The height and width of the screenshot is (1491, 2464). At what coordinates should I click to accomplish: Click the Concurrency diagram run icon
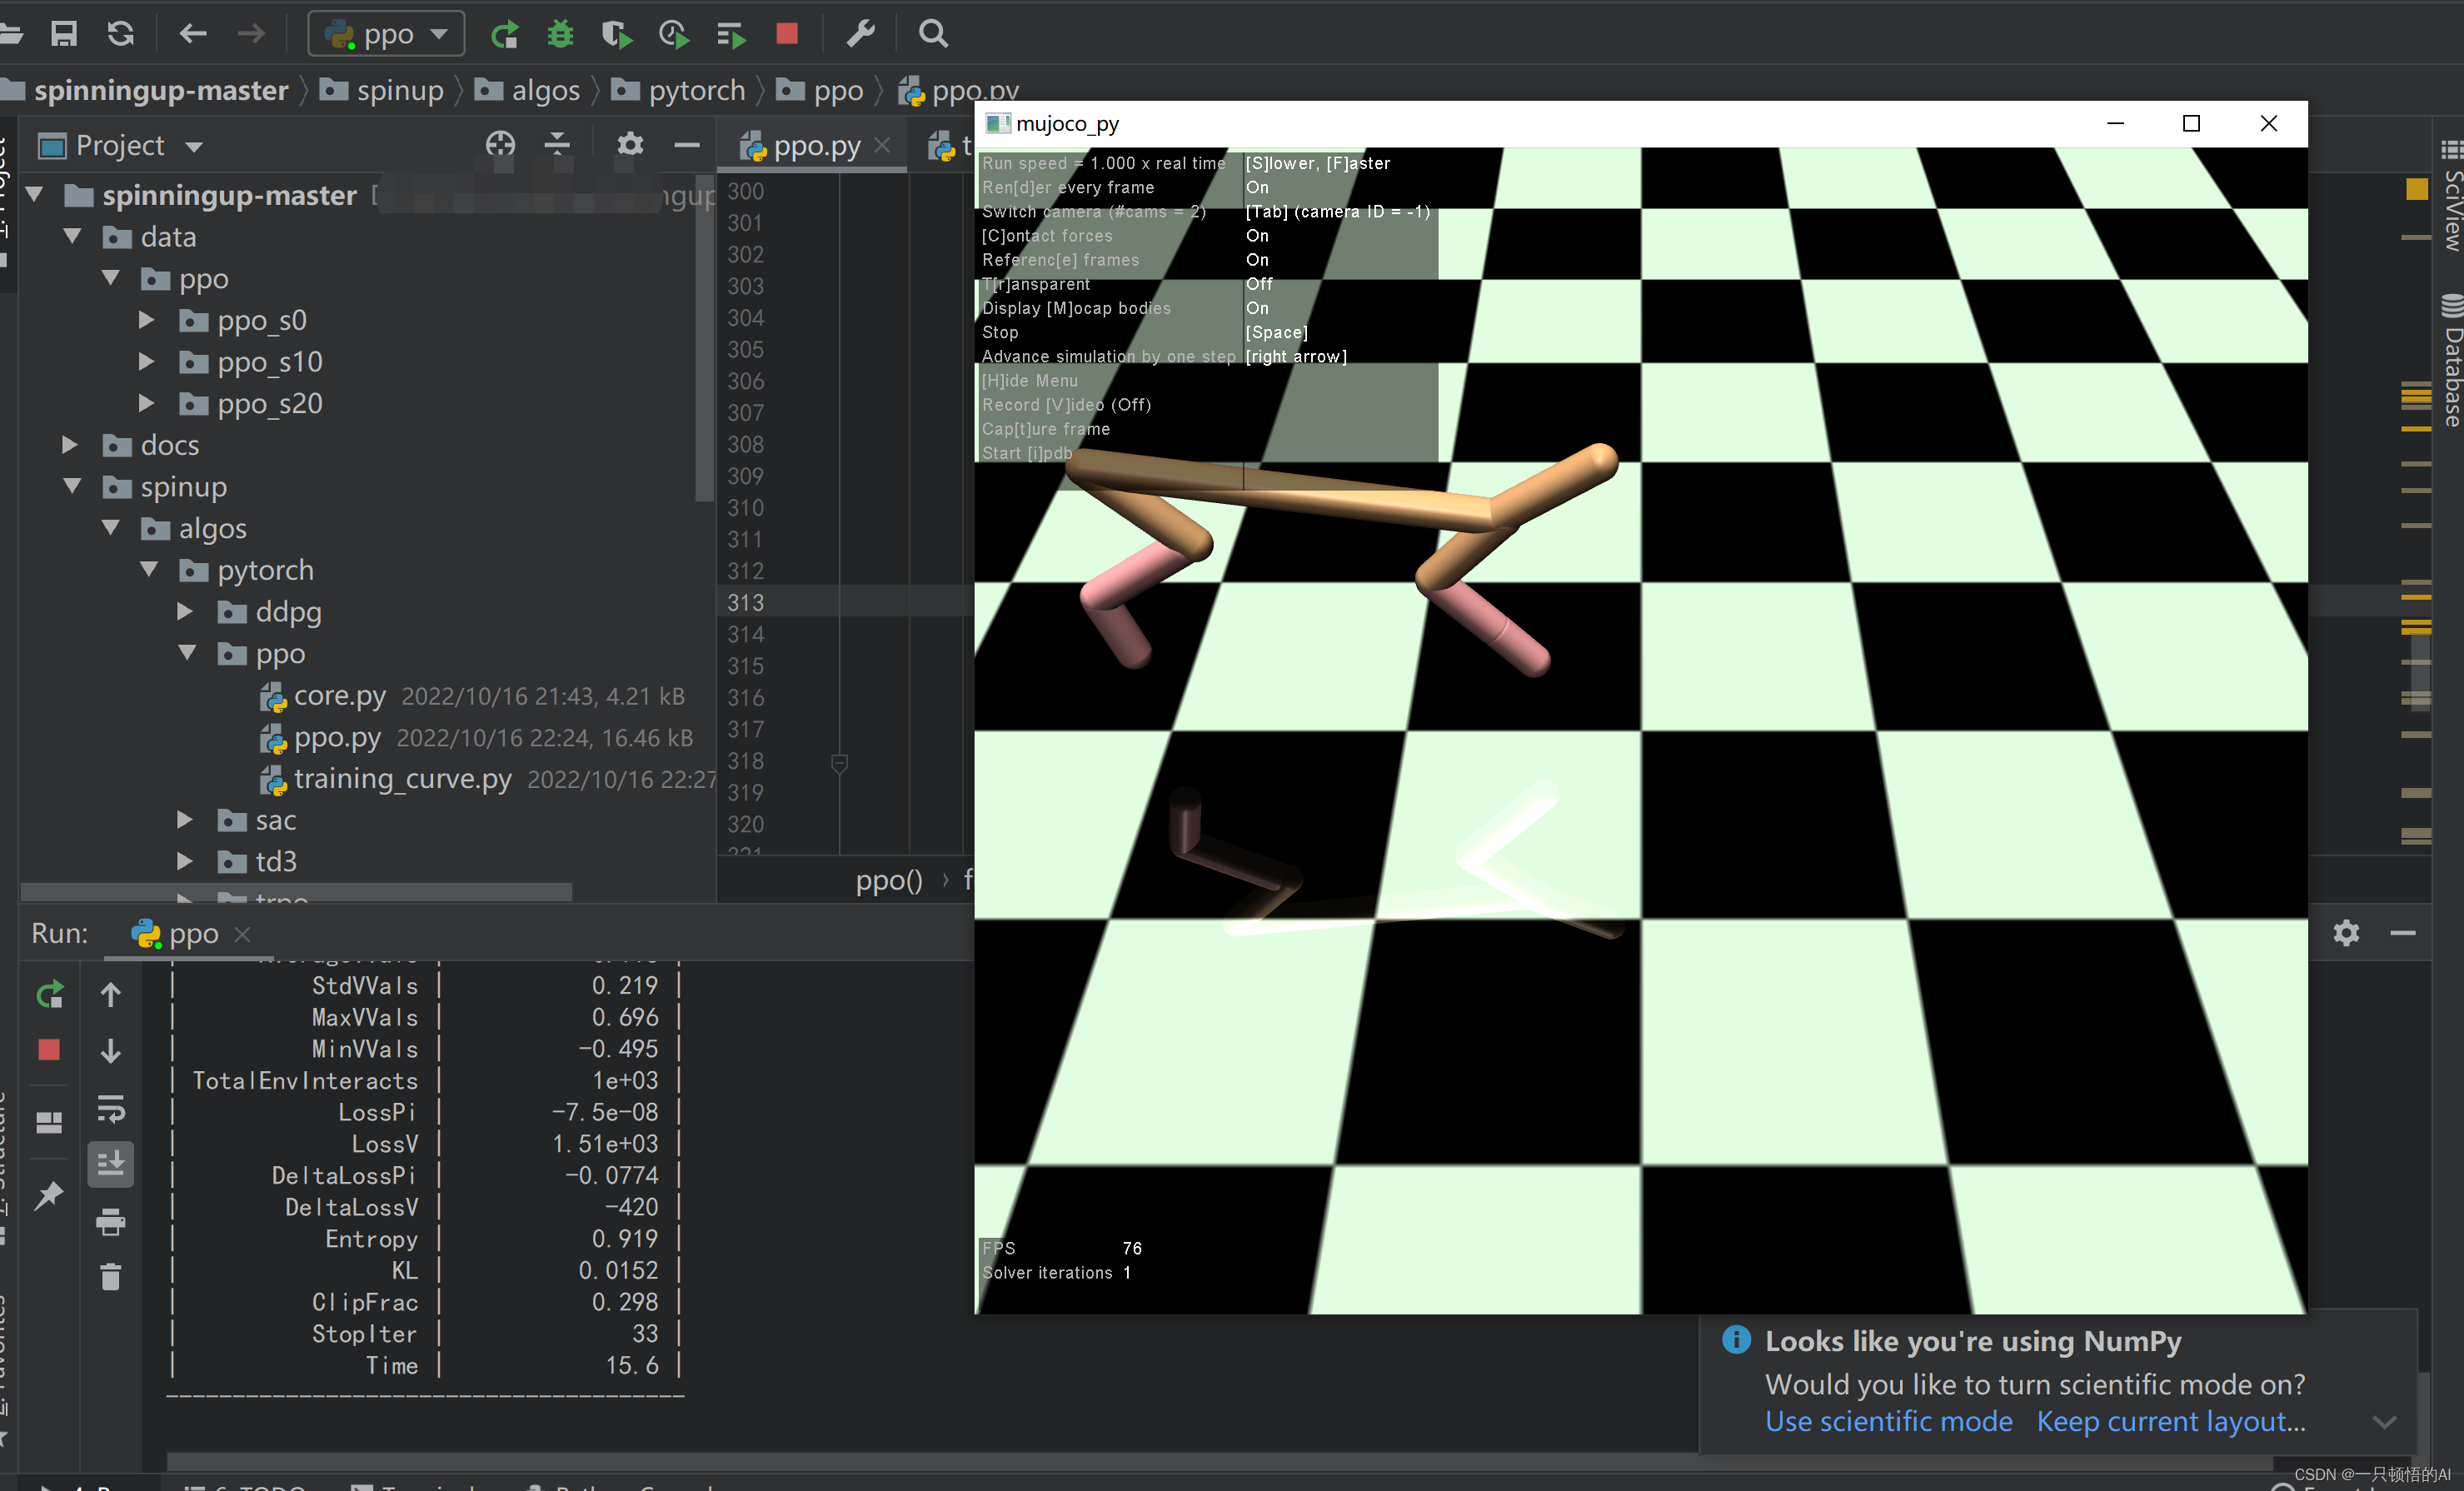point(731,35)
